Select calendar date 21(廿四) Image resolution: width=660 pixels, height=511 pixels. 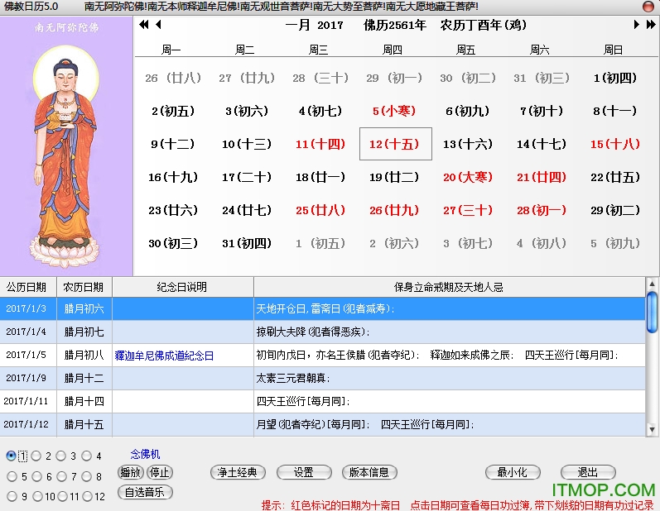point(542,177)
